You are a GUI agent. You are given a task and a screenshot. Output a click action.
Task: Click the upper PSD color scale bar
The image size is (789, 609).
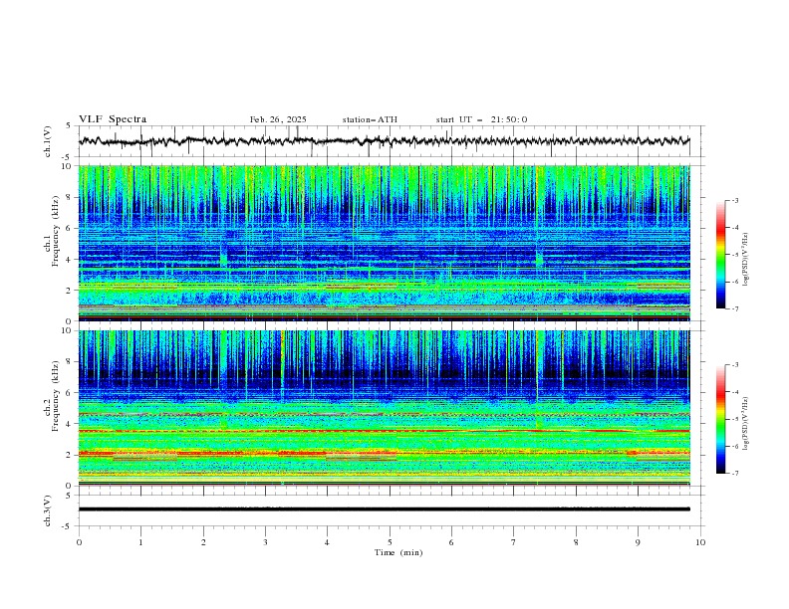coord(720,255)
